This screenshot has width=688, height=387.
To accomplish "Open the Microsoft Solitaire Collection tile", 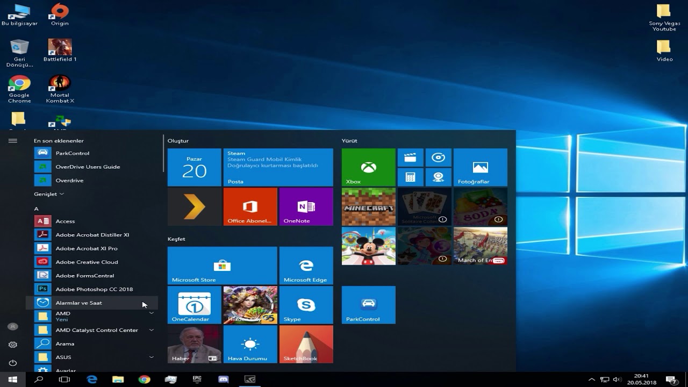I will pos(424,206).
